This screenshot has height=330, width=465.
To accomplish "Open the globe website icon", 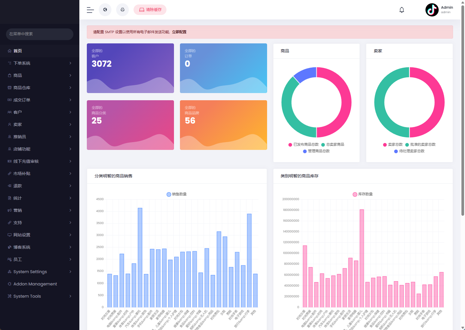I will [x=105, y=10].
